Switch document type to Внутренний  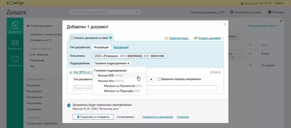click(x=121, y=48)
